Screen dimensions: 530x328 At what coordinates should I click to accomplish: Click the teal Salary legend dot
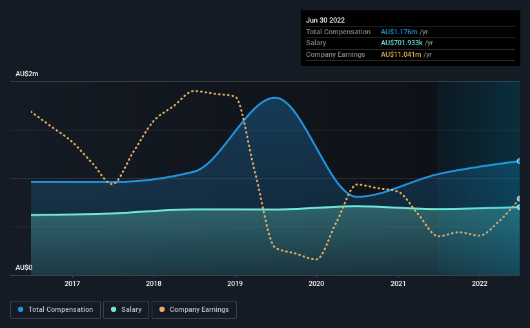pyautogui.click(x=114, y=309)
